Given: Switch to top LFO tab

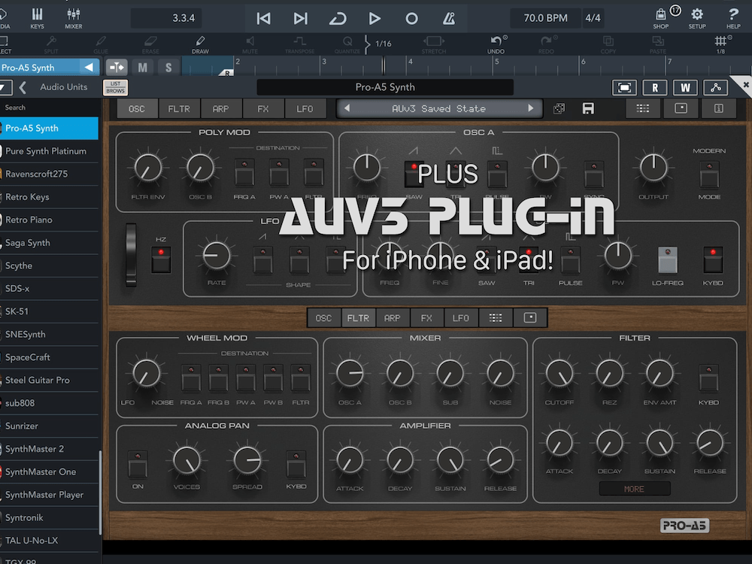Looking at the screenshot, I should [305, 109].
